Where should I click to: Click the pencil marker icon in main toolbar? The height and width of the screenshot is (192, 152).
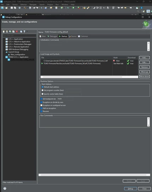pos(88,8)
